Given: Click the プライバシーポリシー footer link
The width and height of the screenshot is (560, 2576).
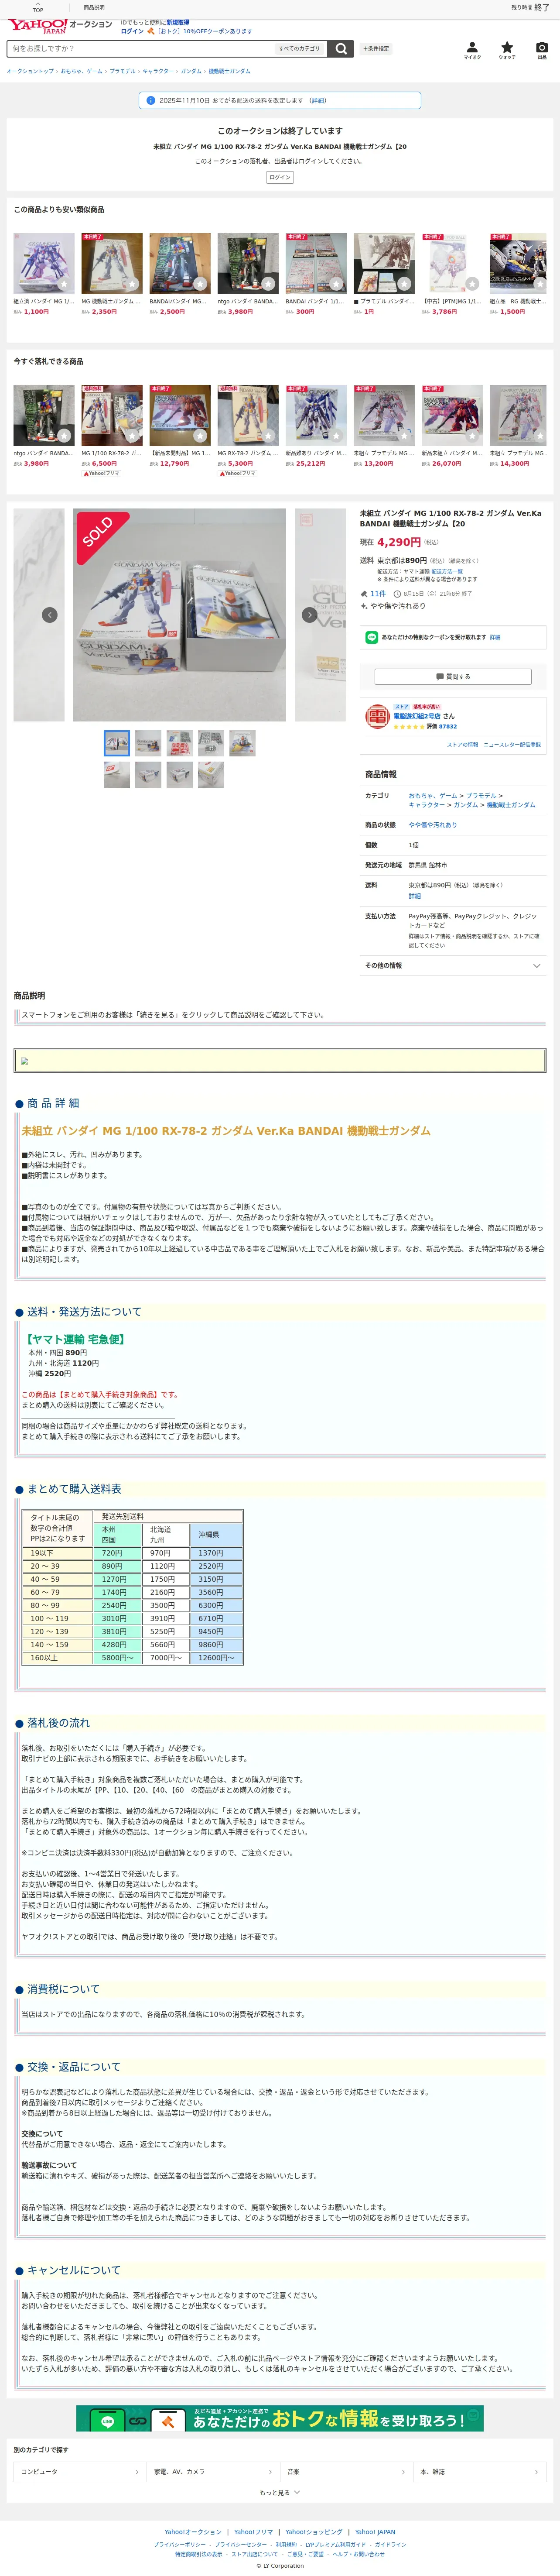Looking at the screenshot, I should [x=180, y=2544].
